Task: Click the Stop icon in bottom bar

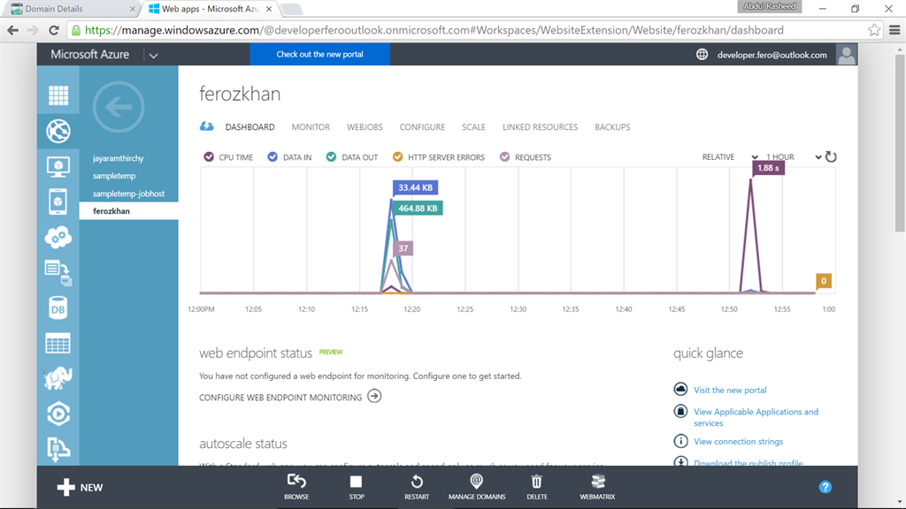Action: 356,482
